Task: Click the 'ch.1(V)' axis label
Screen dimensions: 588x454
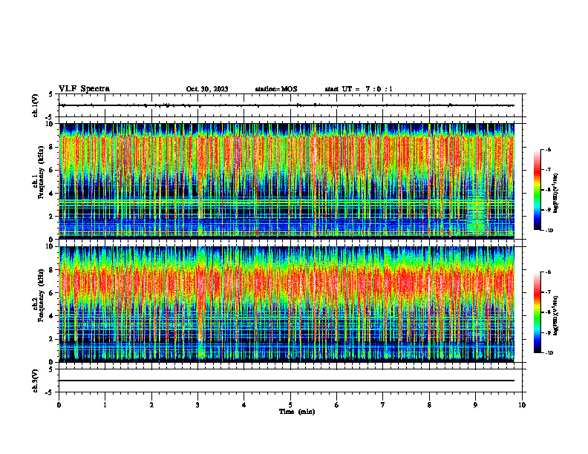Action: 36,105
